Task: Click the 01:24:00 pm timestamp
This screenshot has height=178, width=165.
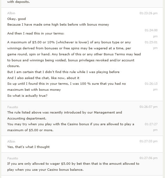Action: [151, 33]
